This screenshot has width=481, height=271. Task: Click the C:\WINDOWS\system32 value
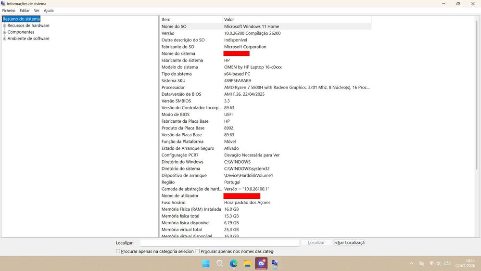(x=247, y=168)
